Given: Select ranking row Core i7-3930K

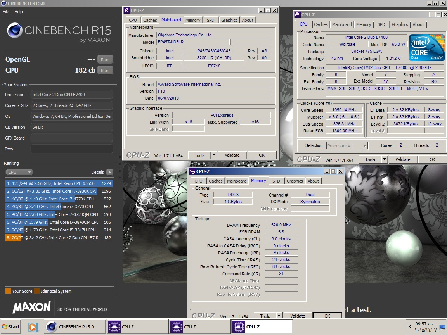Looking at the screenshot, I should coord(59,191).
